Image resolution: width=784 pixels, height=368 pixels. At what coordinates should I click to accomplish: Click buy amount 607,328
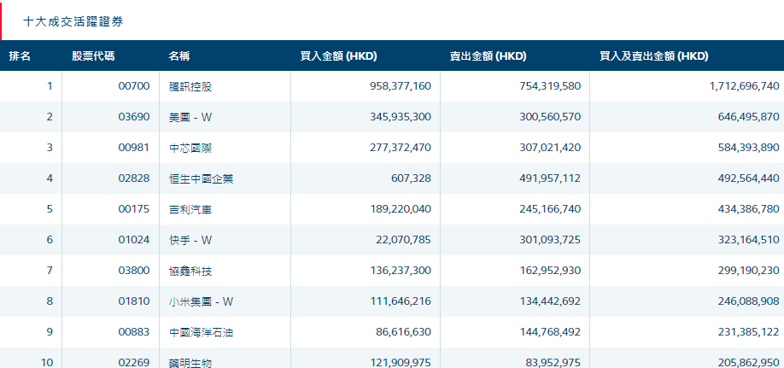(x=412, y=178)
